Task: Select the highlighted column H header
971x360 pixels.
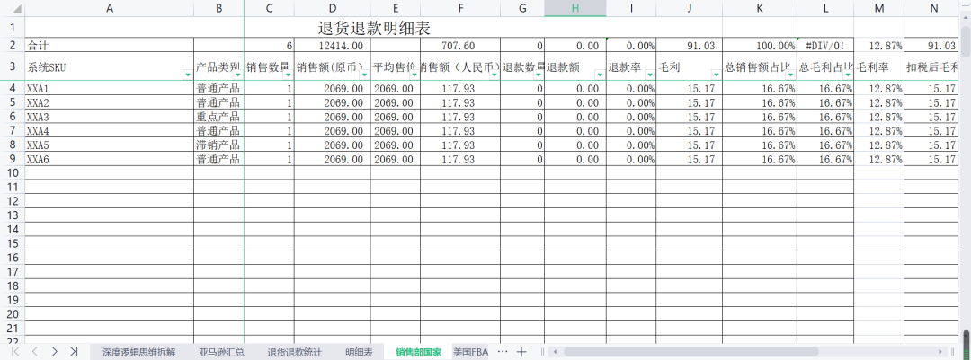Action: [575, 8]
